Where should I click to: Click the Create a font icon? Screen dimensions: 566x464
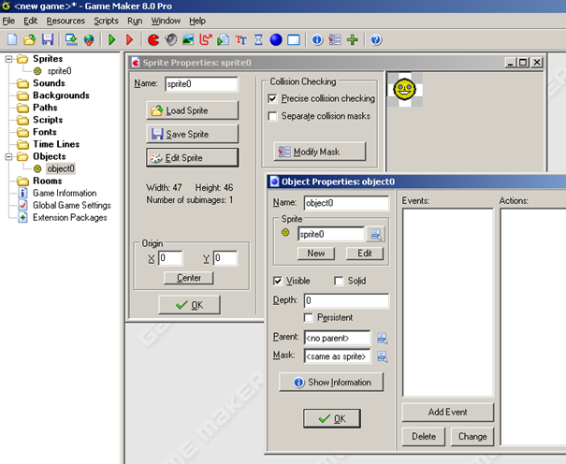pyautogui.click(x=240, y=40)
